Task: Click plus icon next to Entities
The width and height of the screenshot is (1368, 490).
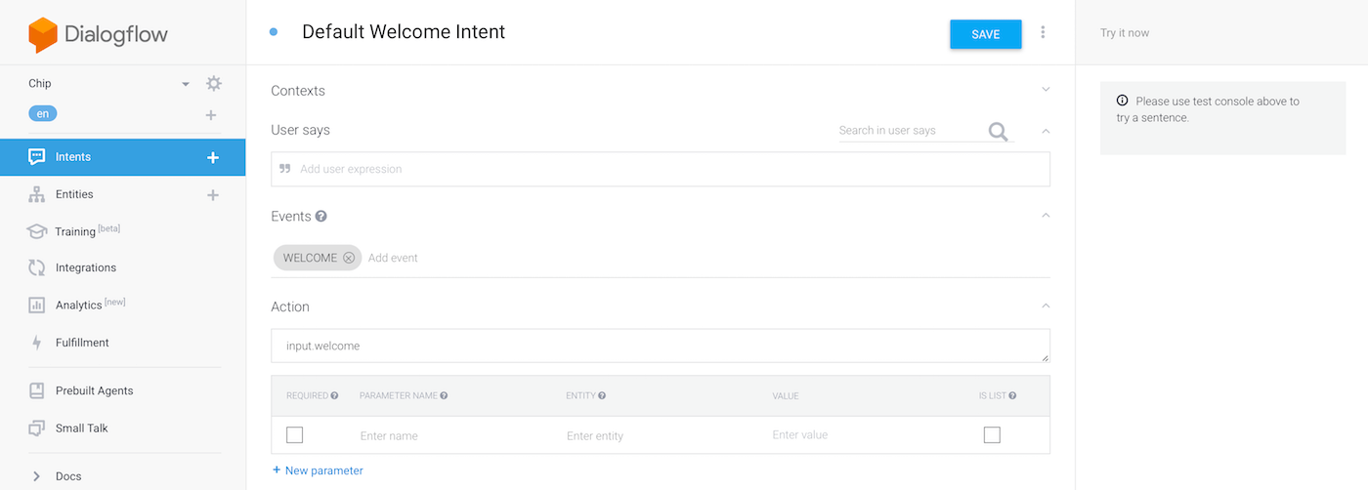Action: (212, 195)
